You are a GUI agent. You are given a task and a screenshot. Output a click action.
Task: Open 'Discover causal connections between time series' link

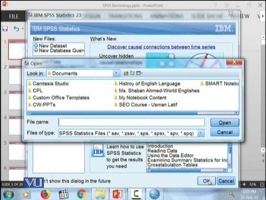[161, 47]
